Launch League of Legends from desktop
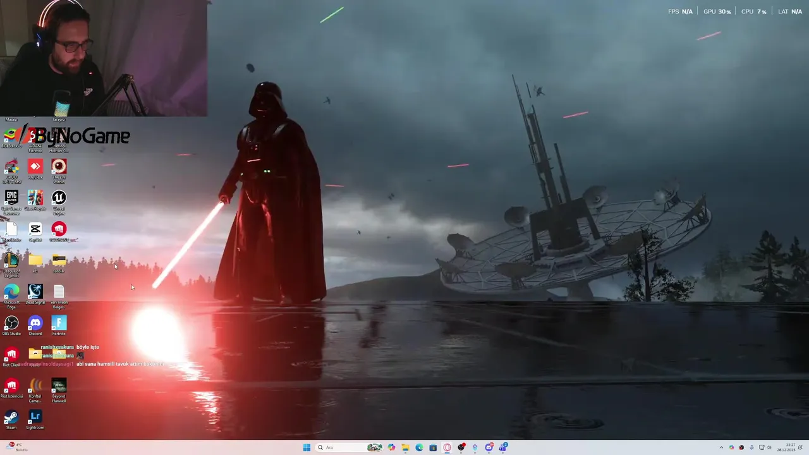The width and height of the screenshot is (809, 455). click(11, 265)
